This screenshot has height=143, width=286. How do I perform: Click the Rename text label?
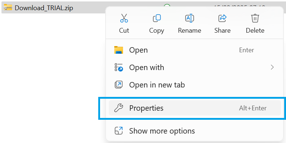coord(190,30)
